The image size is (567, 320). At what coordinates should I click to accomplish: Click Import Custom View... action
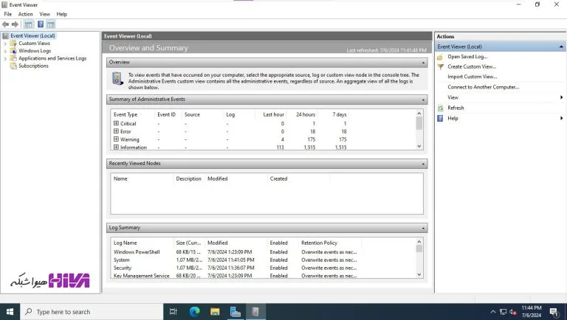click(x=472, y=77)
